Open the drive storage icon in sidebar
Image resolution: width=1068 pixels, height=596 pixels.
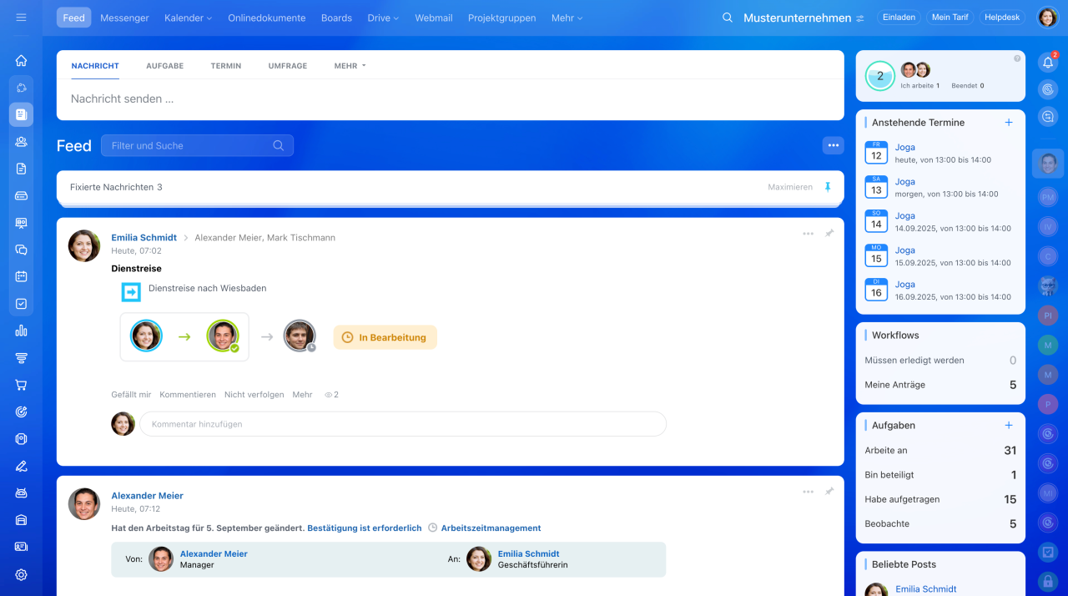pyautogui.click(x=21, y=195)
